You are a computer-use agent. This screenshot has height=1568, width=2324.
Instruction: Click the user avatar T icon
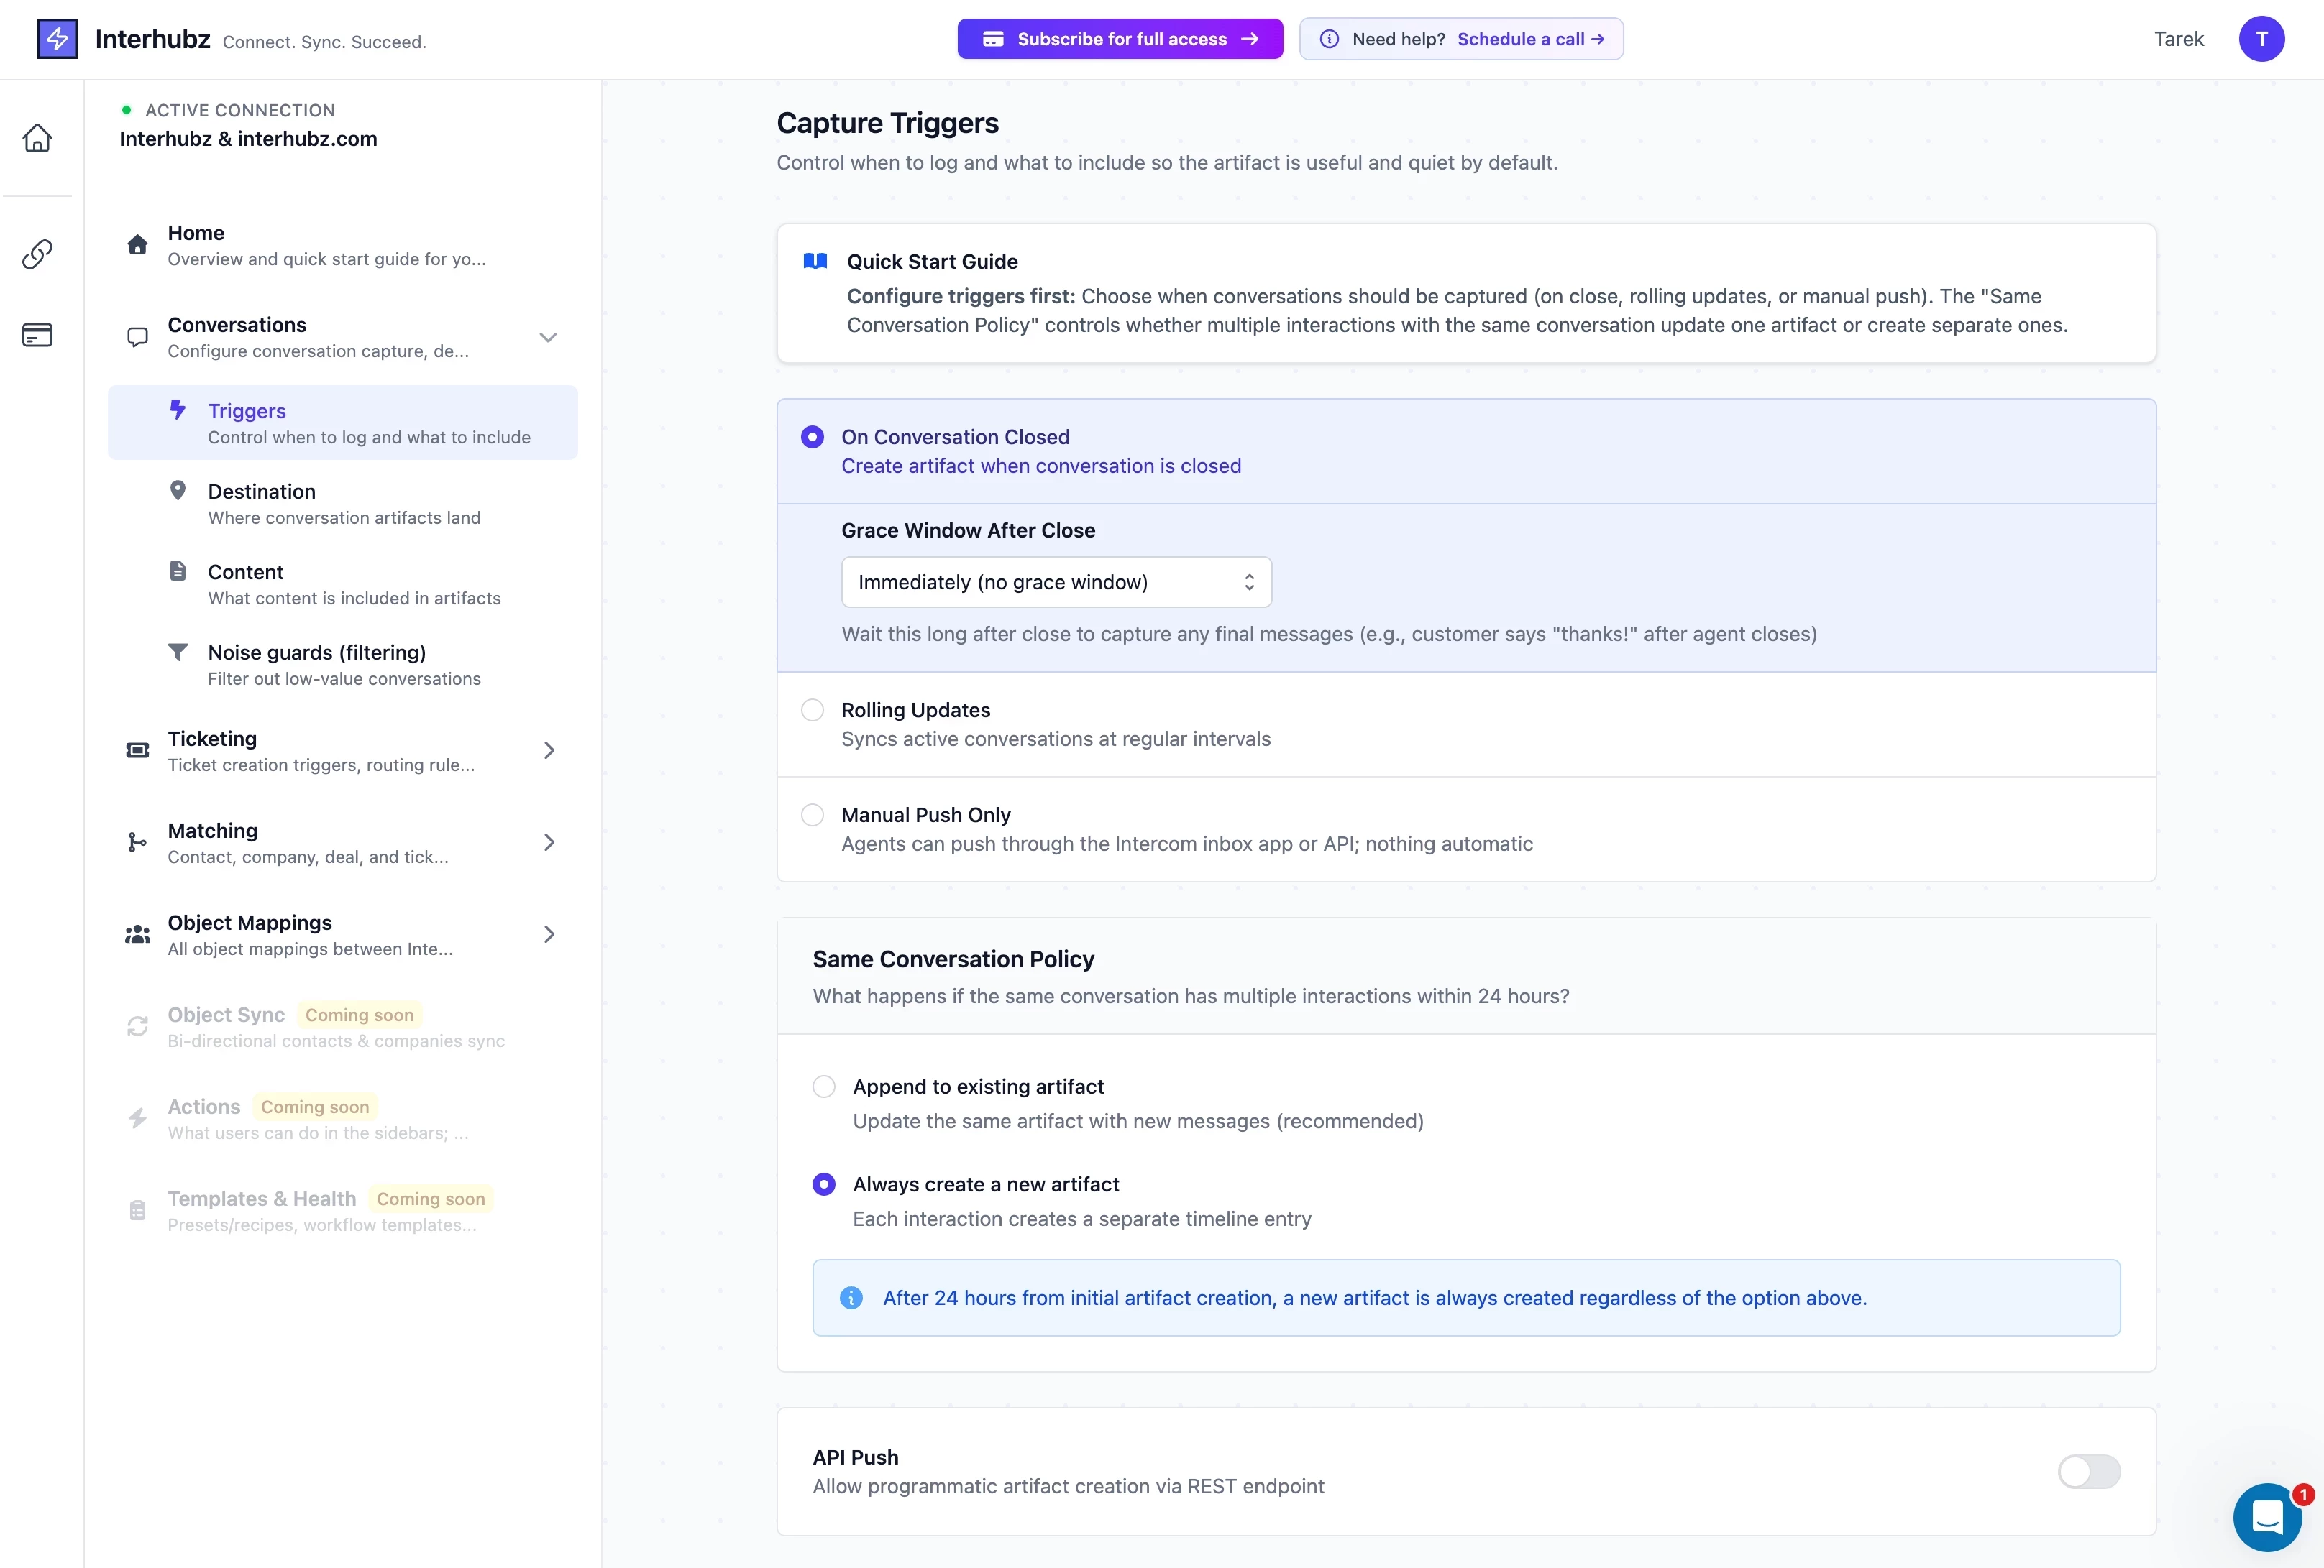click(2261, 39)
